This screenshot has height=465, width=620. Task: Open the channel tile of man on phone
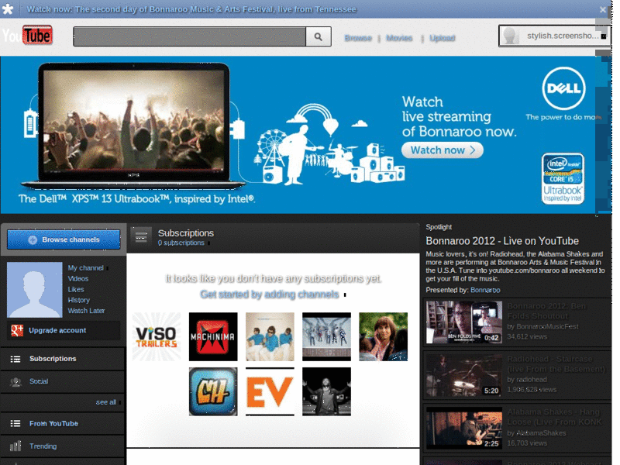(383, 337)
